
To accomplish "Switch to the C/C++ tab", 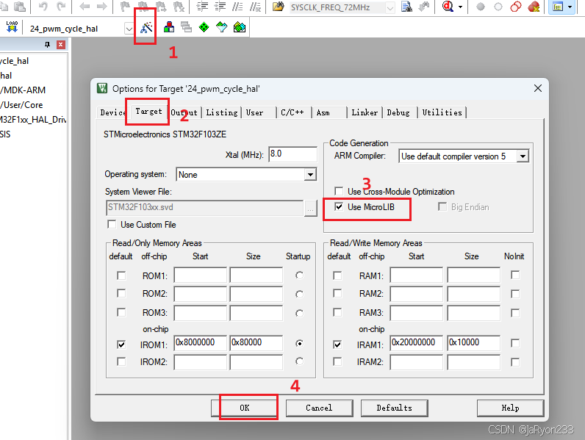I will click(x=292, y=112).
